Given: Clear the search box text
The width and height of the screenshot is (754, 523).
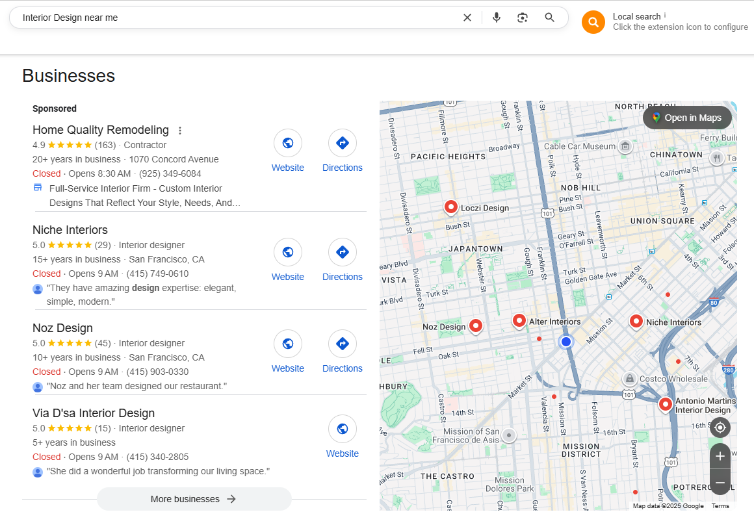Looking at the screenshot, I should [467, 18].
